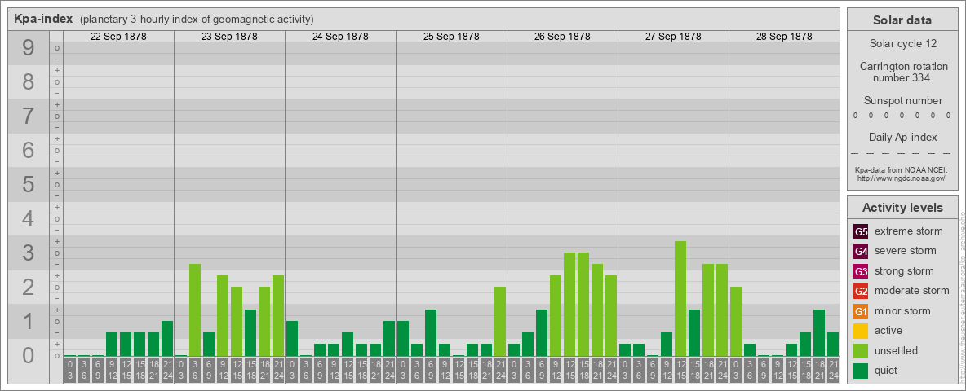Screen dimensions: 966x391
Task: Click the 'extreme storm' legend label
Action: coord(909,231)
